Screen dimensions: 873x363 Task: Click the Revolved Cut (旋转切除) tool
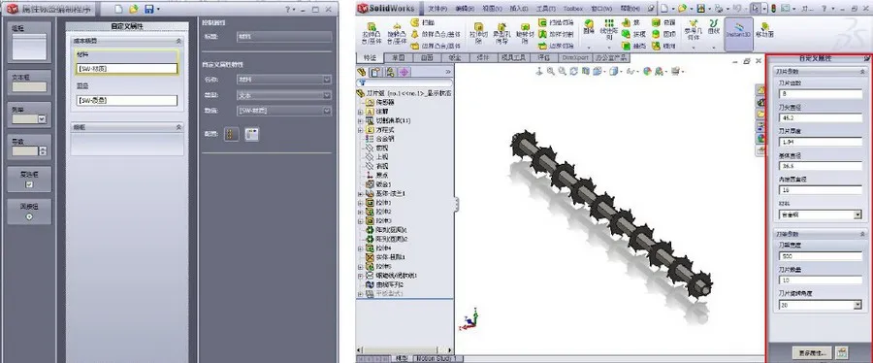(524, 33)
